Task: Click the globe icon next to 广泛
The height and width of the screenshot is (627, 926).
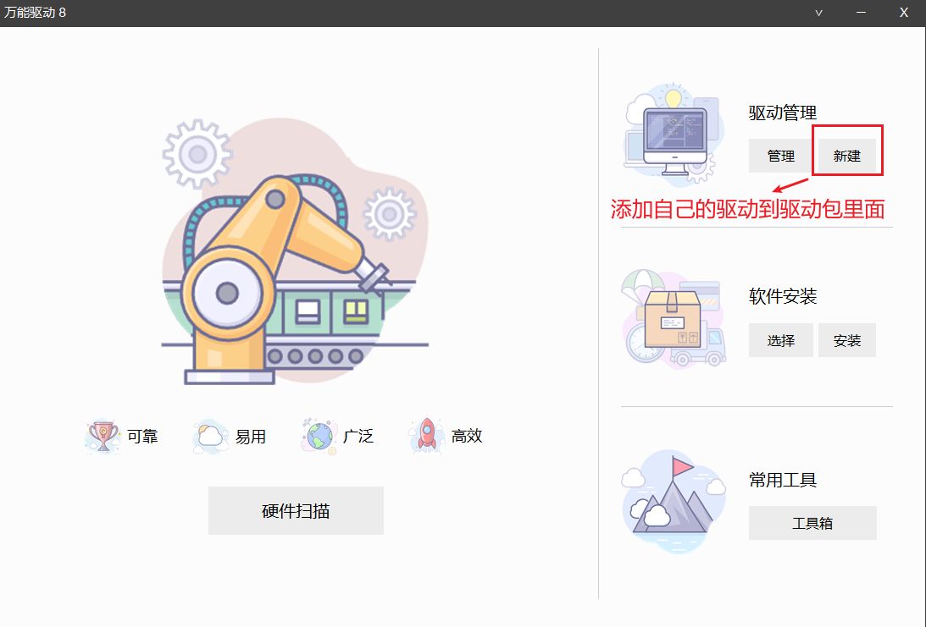Action: [x=319, y=437]
